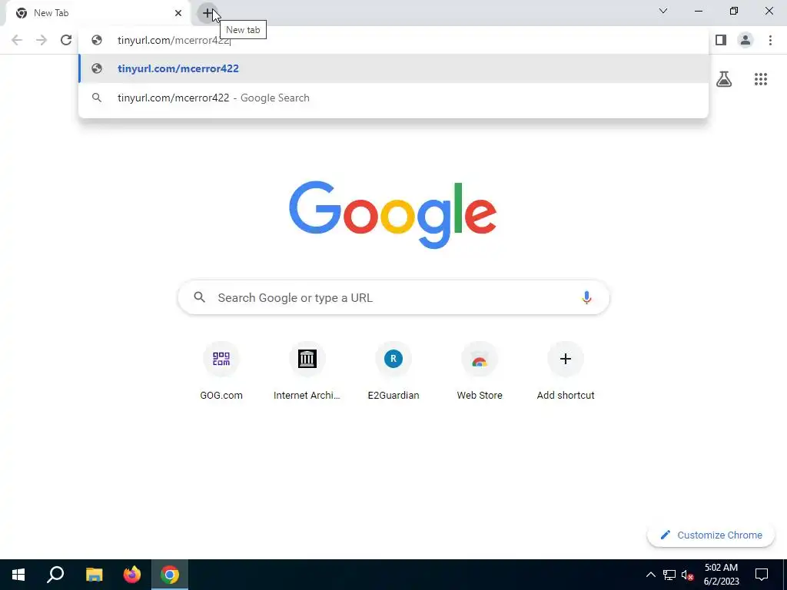Open the notification center

pos(762,575)
